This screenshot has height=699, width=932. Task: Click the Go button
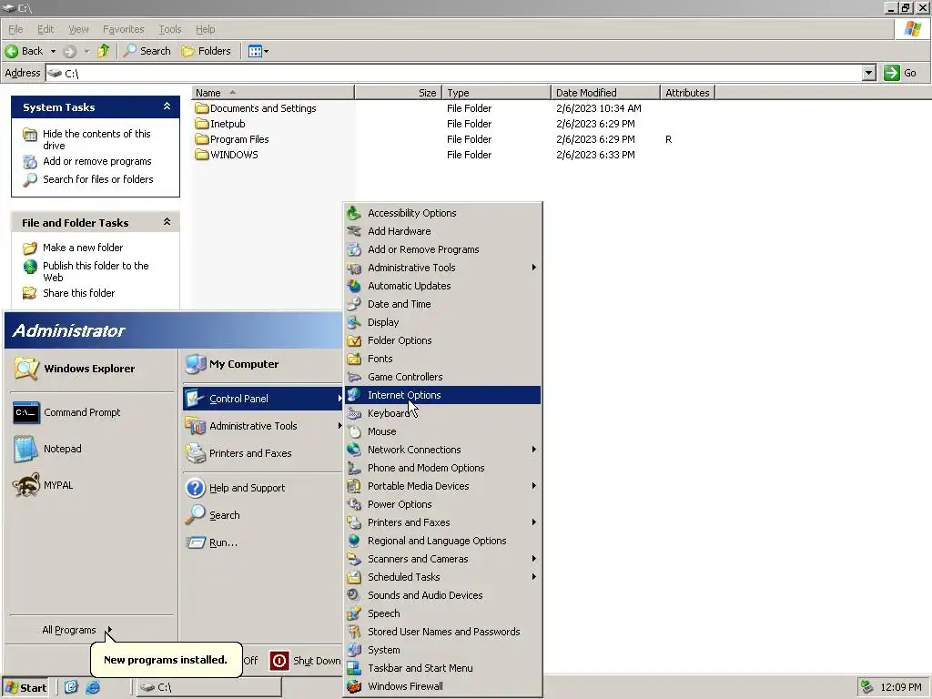(x=900, y=73)
